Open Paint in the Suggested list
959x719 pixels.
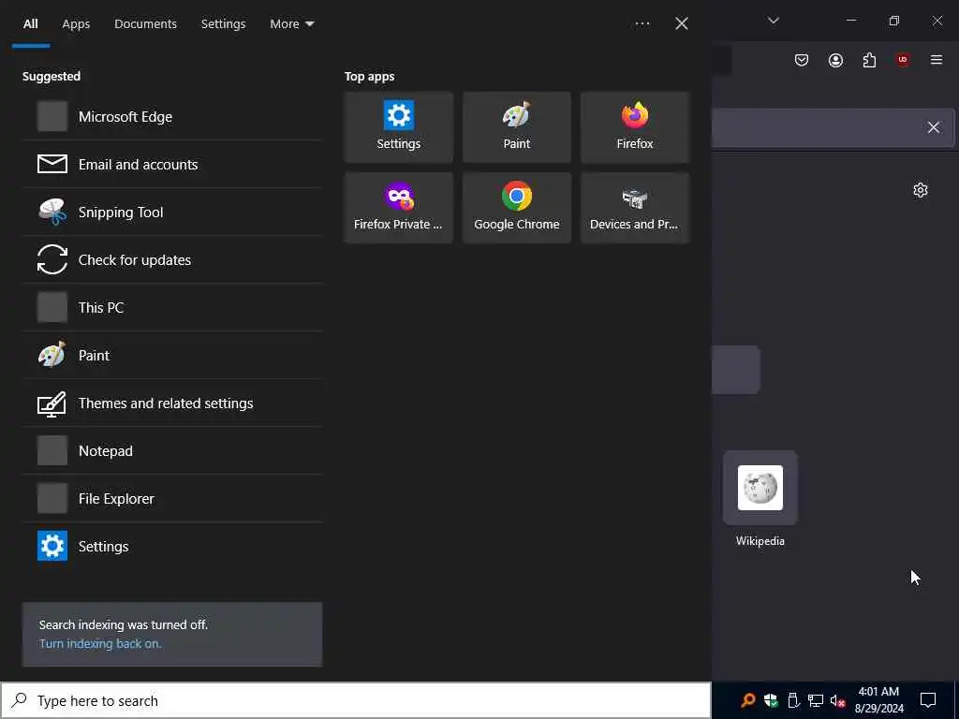pyautogui.click(x=172, y=355)
